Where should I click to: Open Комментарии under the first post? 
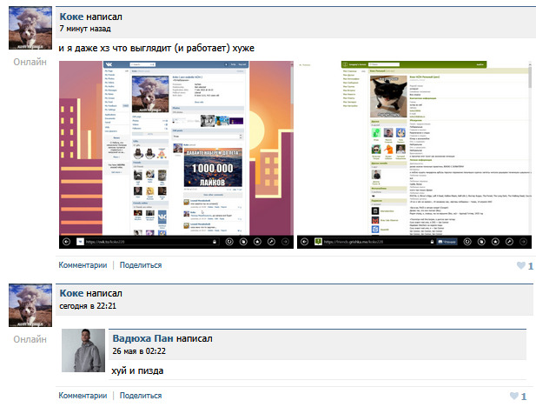(83, 265)
